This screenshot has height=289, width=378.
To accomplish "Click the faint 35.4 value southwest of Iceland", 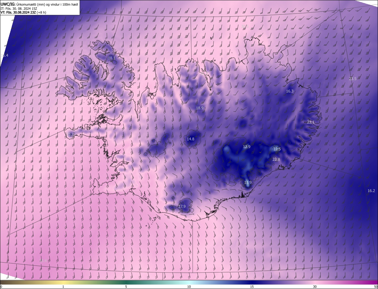I will point(43,261).
